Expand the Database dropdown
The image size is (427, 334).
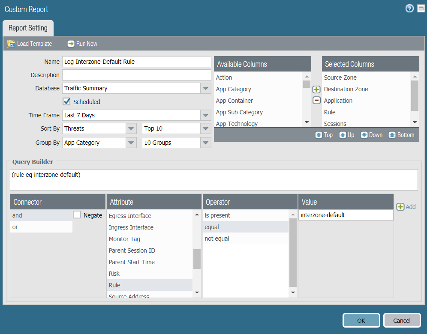pyautogui.click(x=206, y=89)
